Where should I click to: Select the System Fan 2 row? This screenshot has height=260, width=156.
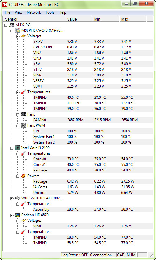tap(93, 142)
